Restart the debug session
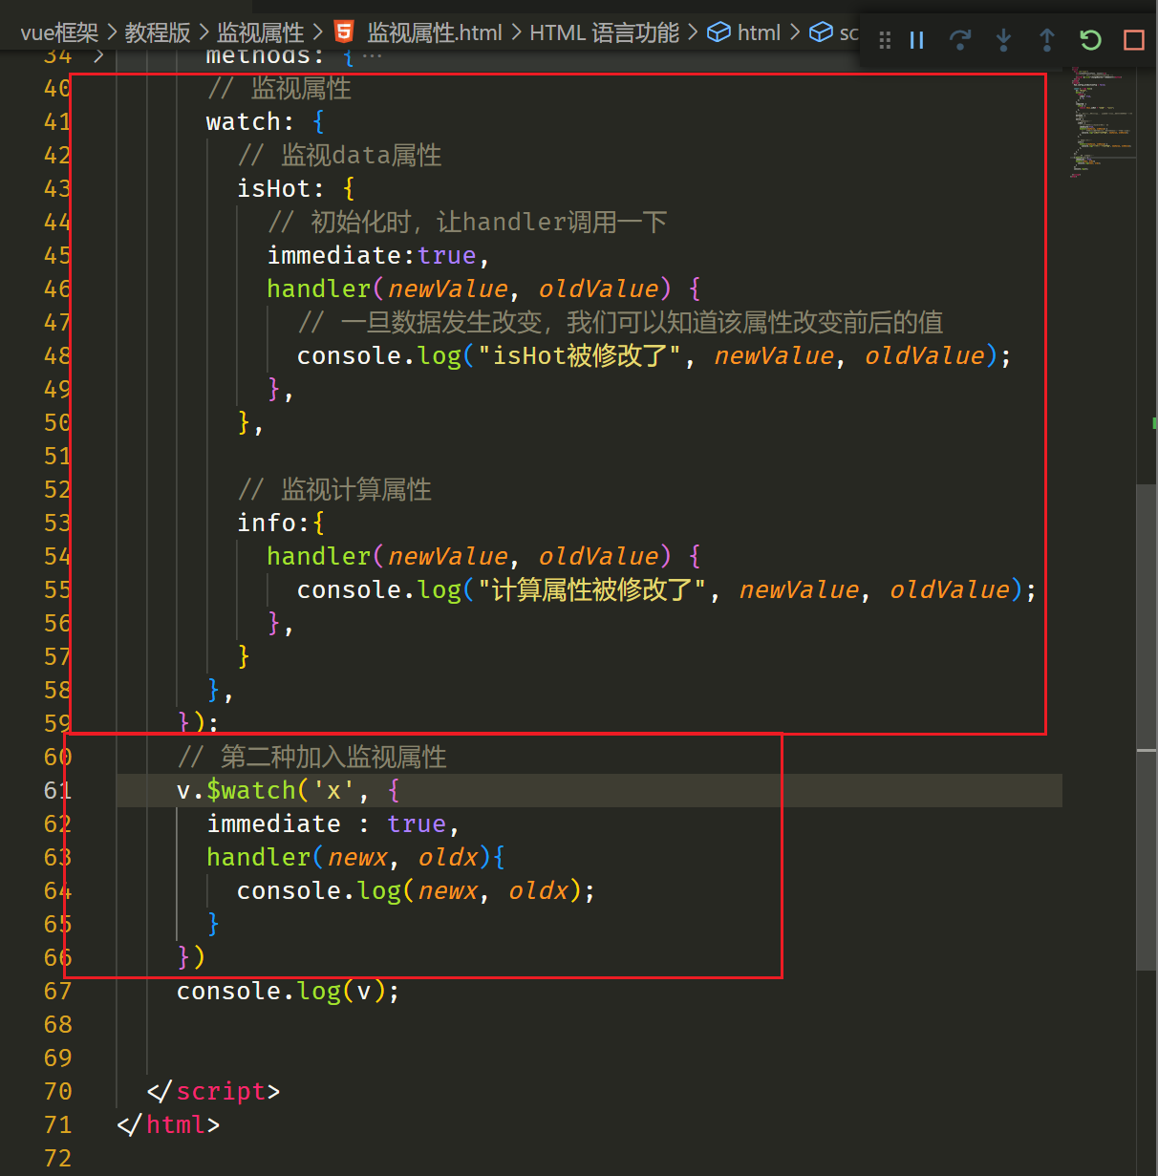Viewport: 1158px width, 1176px height. click(x=1090, y=40)
